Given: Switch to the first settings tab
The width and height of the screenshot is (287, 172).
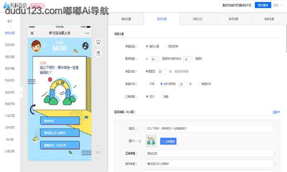Looking at the screenshot, I should tap(126, 19).
